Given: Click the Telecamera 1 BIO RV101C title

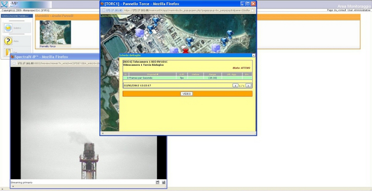Looking at the screenshot, I should pyautogui.click(x=145, y=62).
